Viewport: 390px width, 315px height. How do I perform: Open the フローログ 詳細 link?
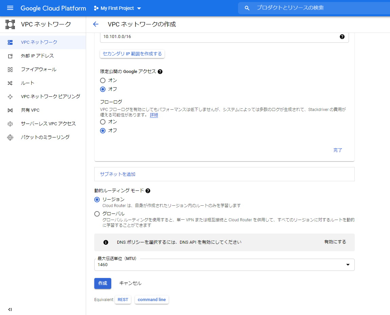(x=154, y=115)
